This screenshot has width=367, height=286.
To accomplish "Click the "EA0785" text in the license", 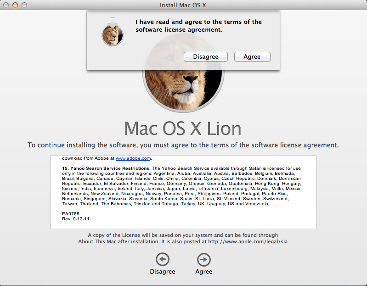I will 71,214.
